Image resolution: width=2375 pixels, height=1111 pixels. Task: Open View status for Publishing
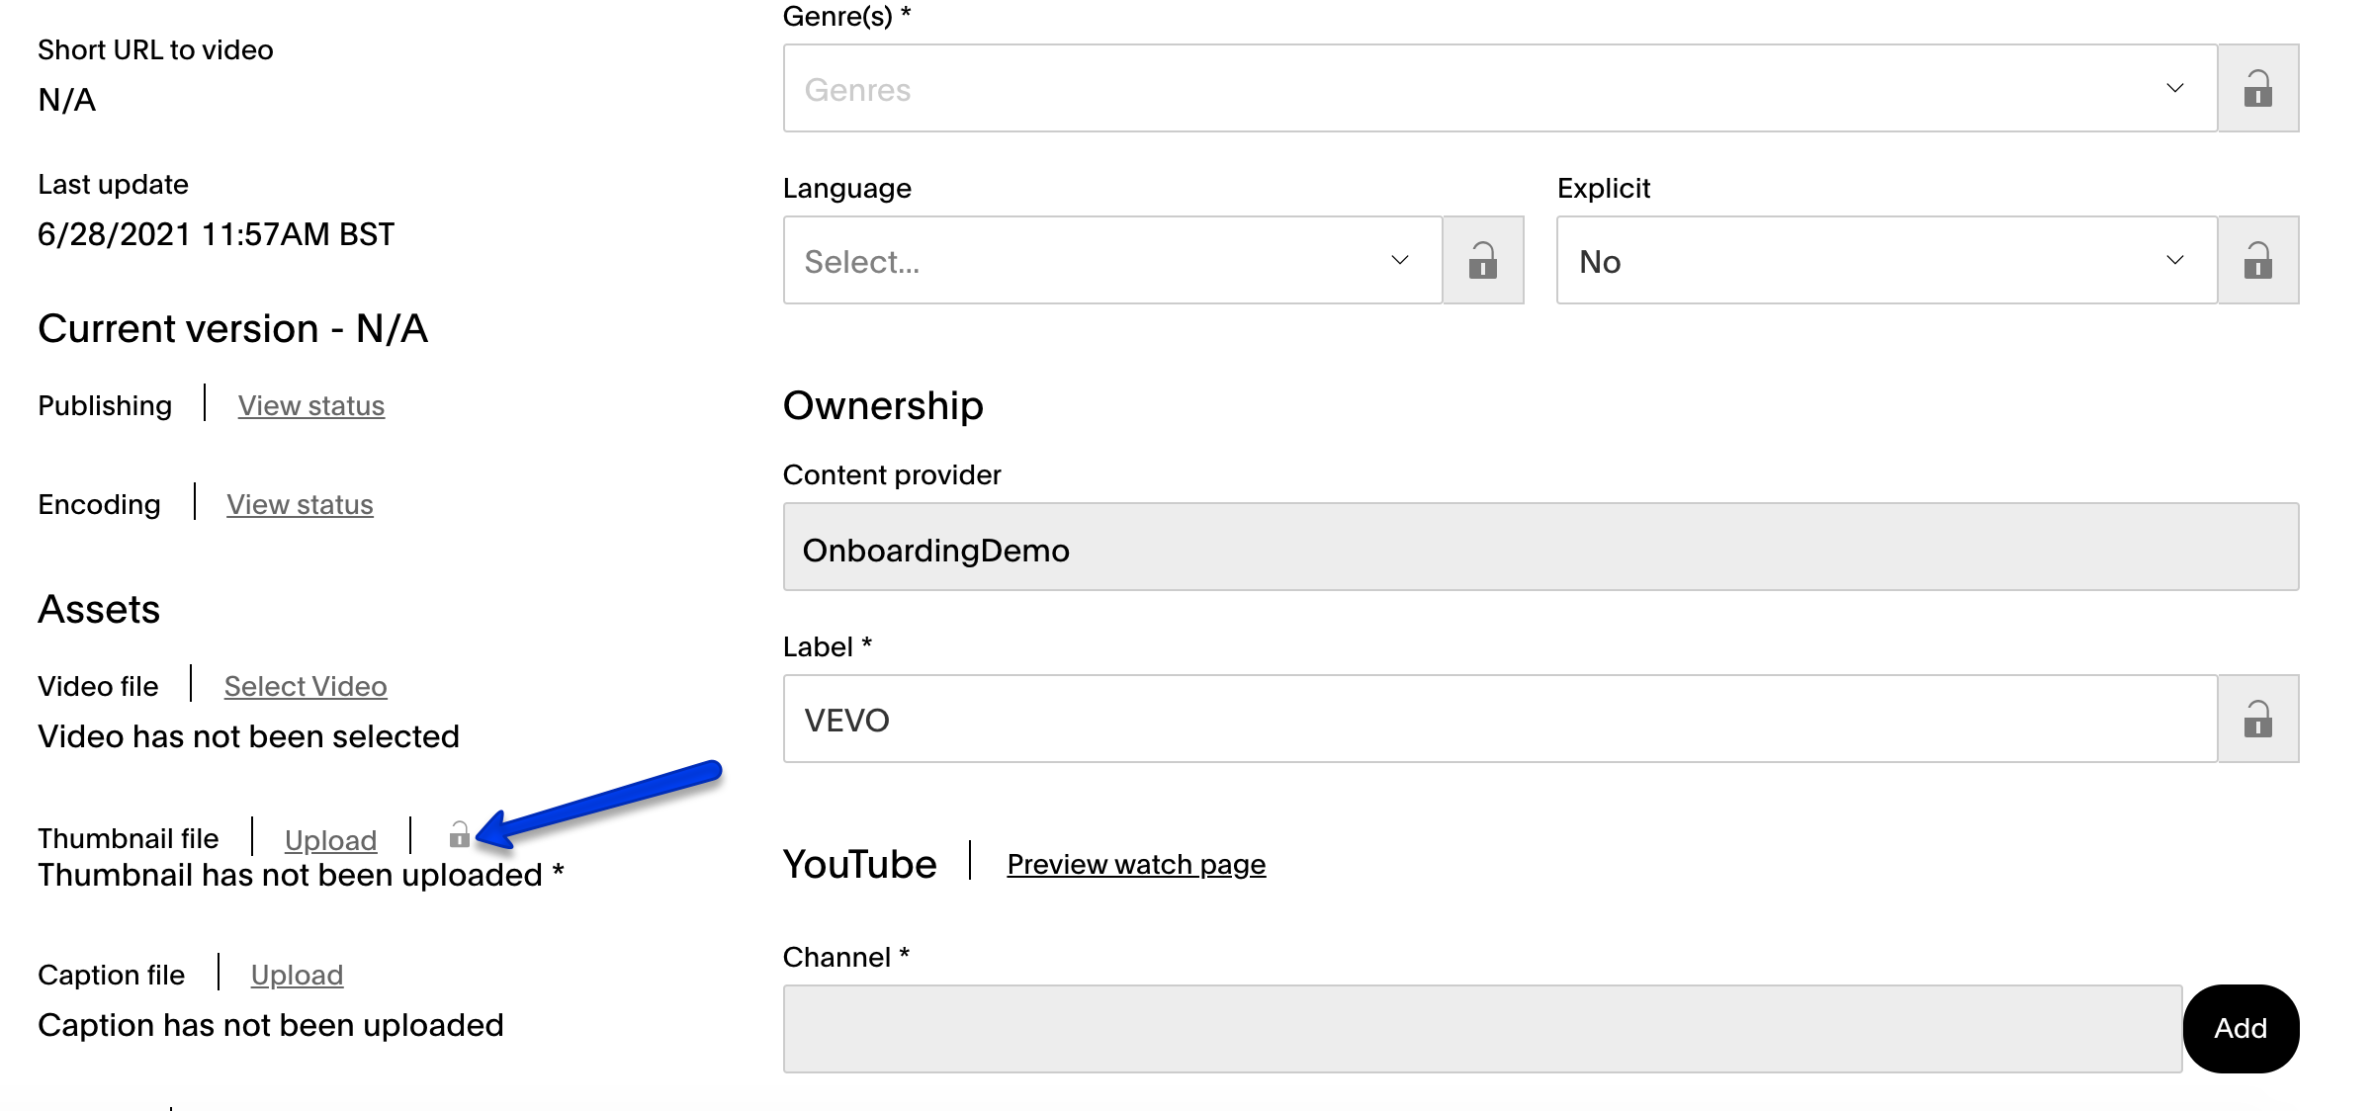pyautogui.click(x=310, y=405)
